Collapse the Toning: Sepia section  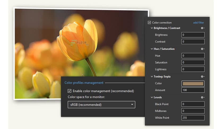(152, 76)
